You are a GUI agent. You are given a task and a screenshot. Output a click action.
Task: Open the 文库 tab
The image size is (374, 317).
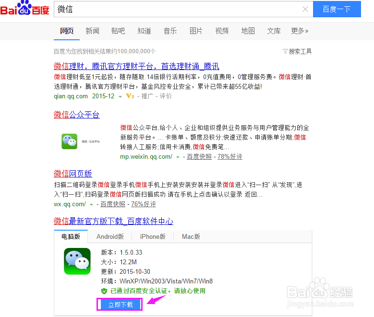click(x=274, y=31)
